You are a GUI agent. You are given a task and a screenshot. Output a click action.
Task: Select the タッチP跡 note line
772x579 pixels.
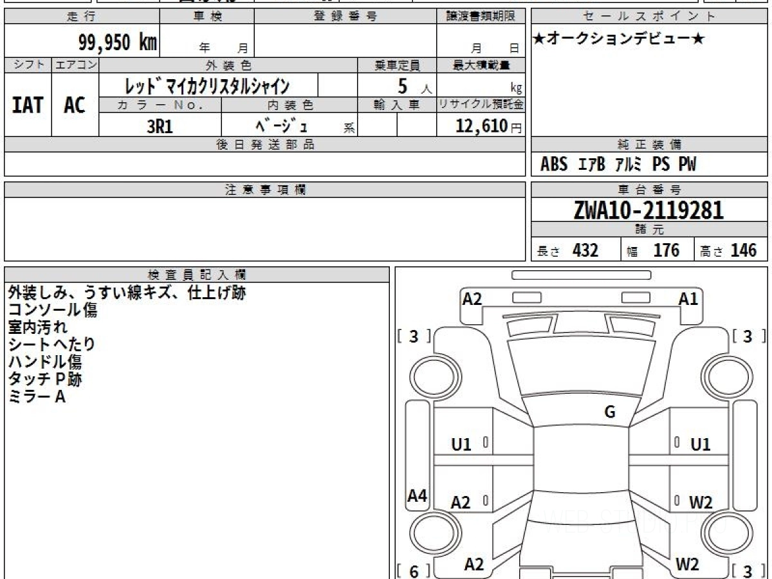coord(45,380)
